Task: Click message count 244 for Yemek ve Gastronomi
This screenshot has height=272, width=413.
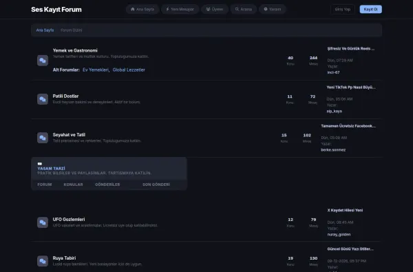Action: tap(313, 58)
